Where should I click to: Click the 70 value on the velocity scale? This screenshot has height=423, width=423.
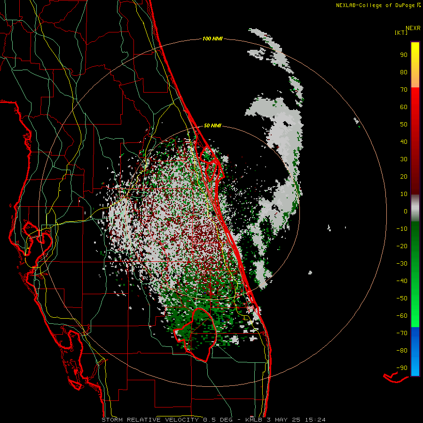click(x=404, y=90)
